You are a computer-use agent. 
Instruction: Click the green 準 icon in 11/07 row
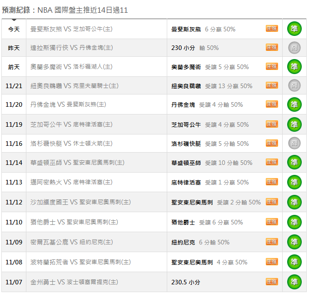tap(294, 282)
